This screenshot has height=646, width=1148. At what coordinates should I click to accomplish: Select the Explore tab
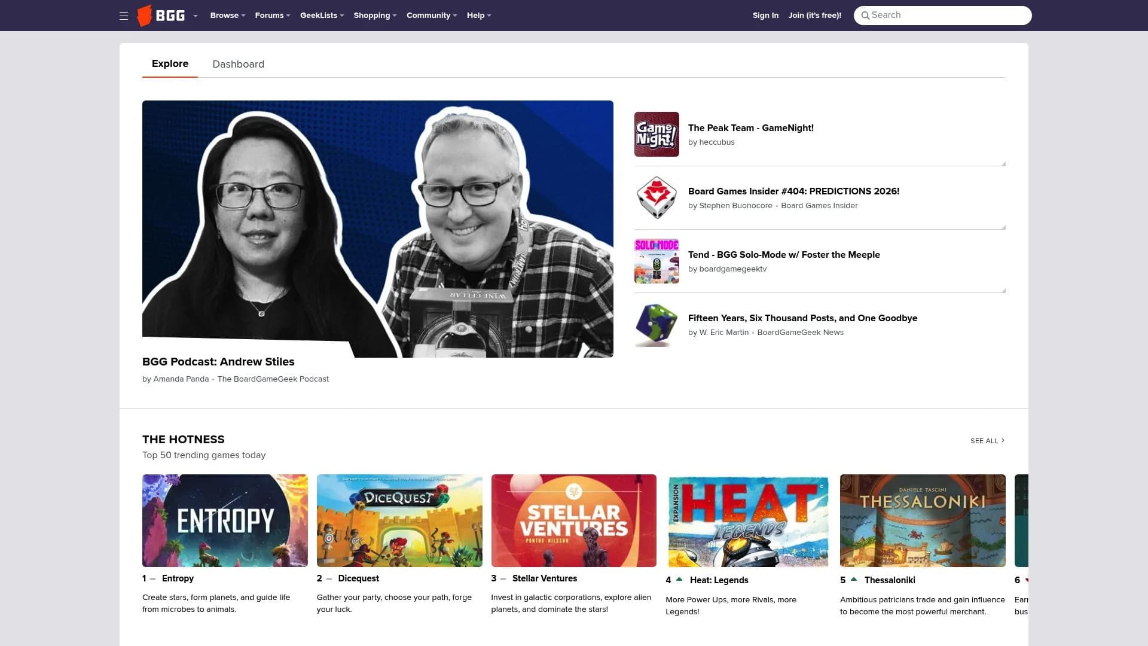tap(170, 63)
